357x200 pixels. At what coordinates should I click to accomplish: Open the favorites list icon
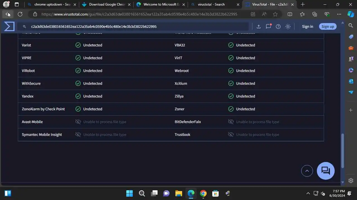tap(302, 14)
